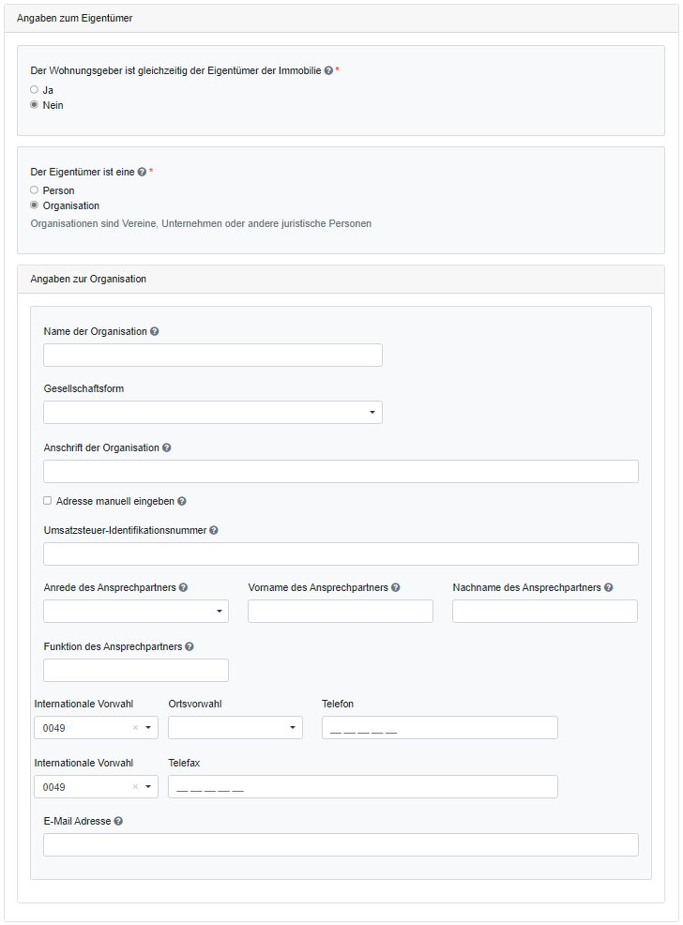Open the Anrede des Ansprechpartners dropdown
The width and height of the screenshot is (683, 925).
pyautogui.click(x=136, y=612)
